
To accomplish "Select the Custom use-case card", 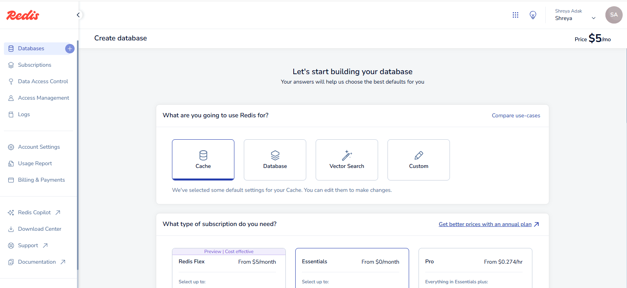I will [419, 160].
